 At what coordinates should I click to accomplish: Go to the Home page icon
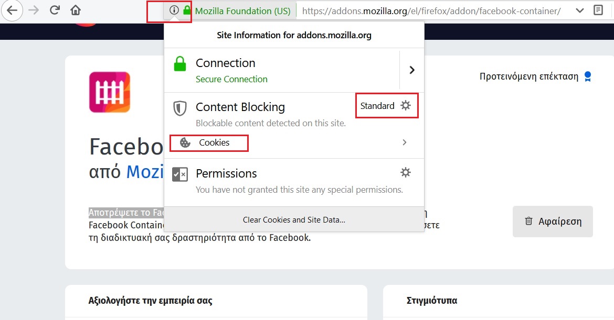point(76,10)
